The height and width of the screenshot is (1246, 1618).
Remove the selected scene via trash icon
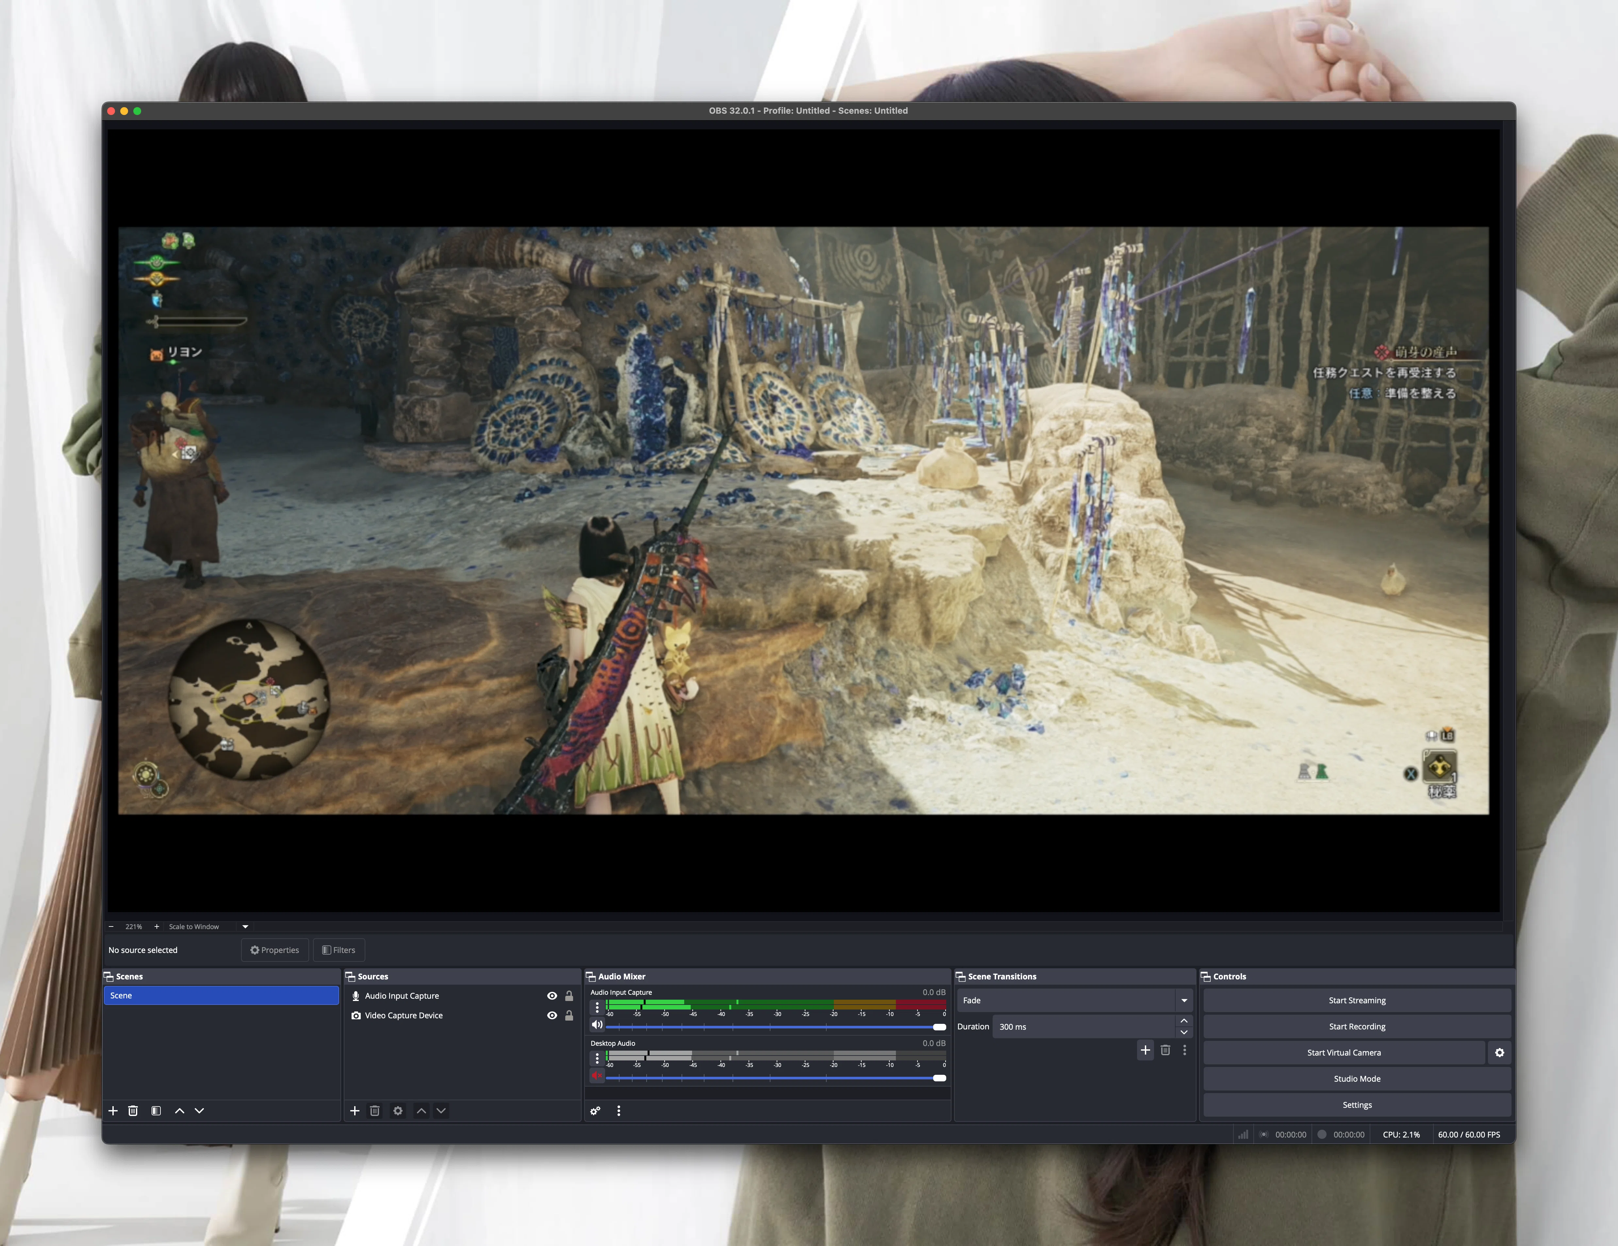coord(133,1110)
